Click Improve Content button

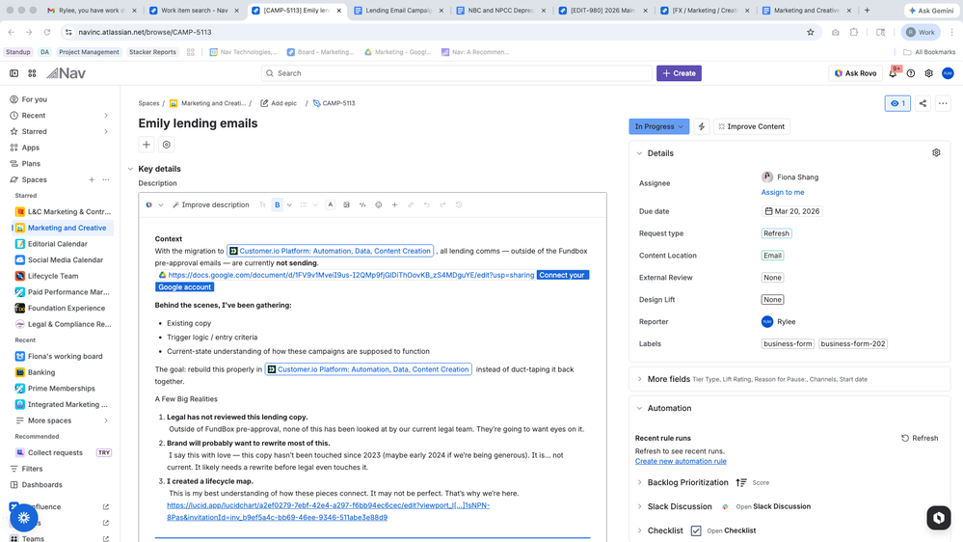pyautogui.click(x=751, y=126)
